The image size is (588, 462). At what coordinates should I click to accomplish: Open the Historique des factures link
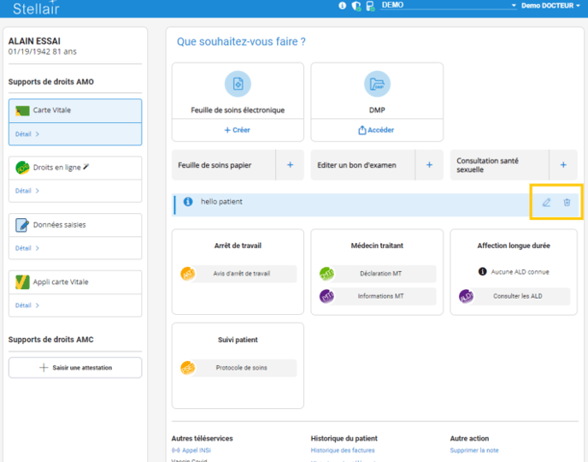pos(343,450)
